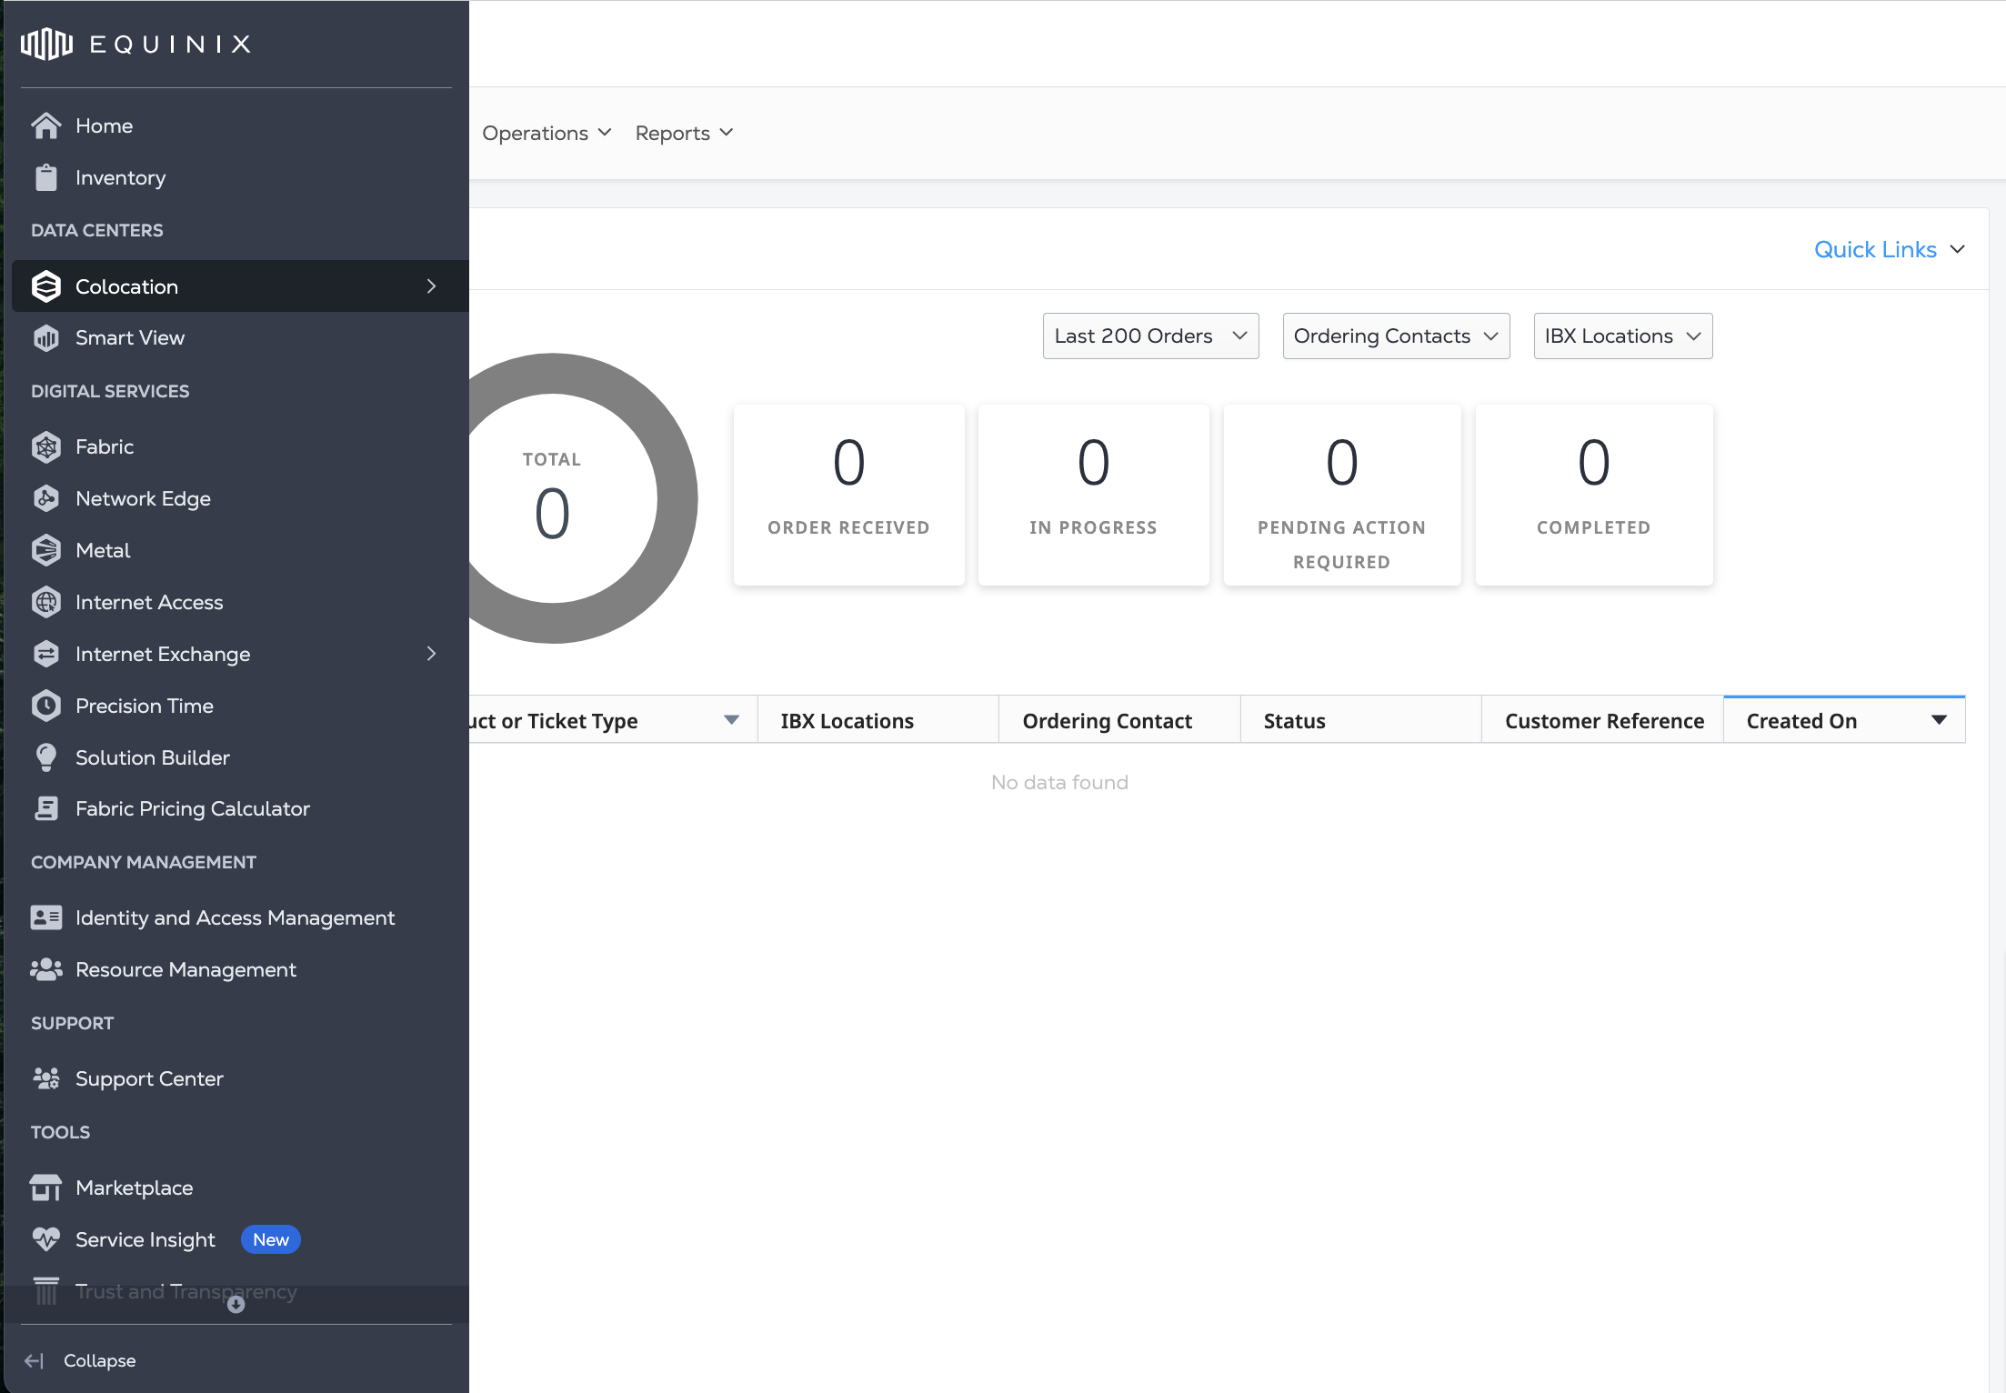Click the Marketplace store icon

[x=46, y=1188]
